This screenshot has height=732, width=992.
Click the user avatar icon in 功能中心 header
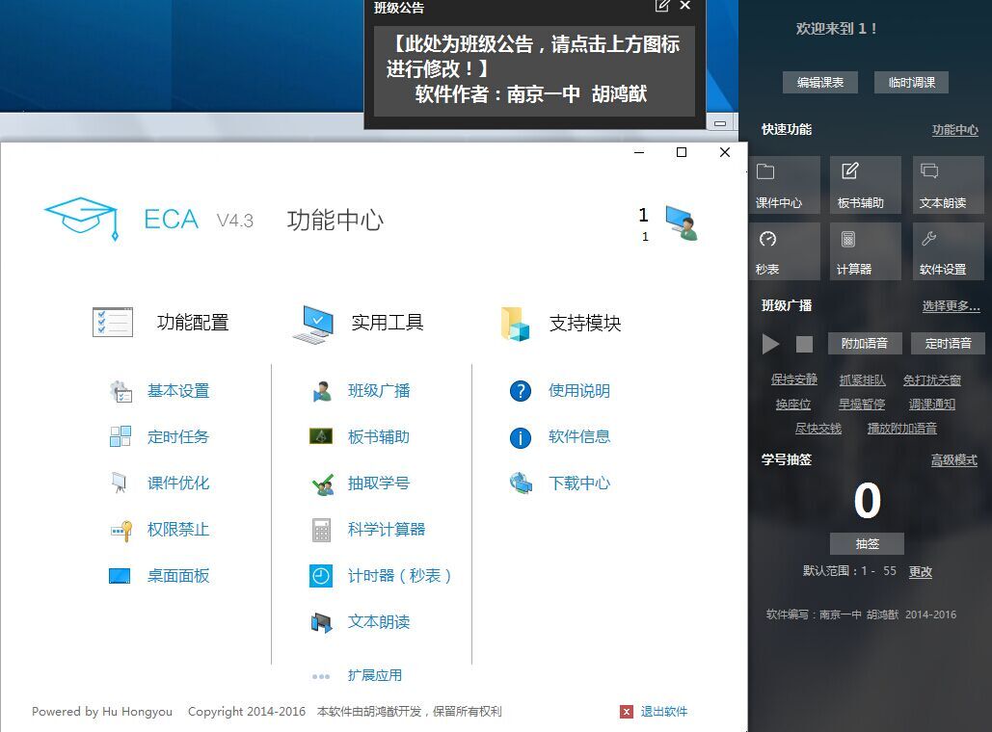pos(682,222)
